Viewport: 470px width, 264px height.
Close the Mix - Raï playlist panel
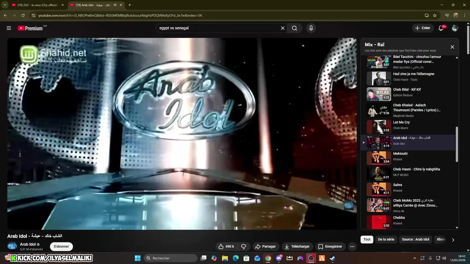coord(452,47)
